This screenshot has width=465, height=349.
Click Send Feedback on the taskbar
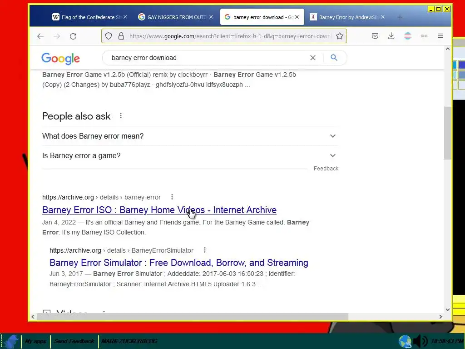[74, 341]
